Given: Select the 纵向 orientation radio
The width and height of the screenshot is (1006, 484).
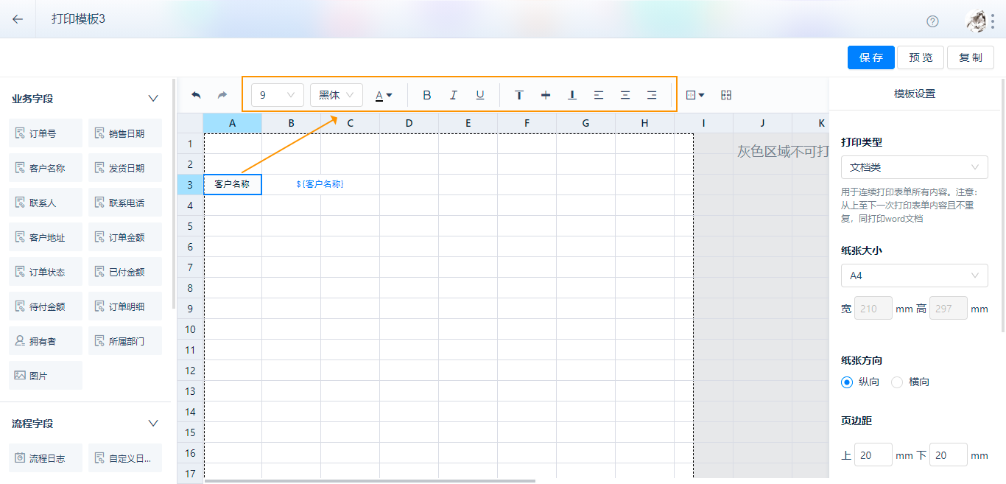Looking at the screenshot, I should [x=847, y=382].
